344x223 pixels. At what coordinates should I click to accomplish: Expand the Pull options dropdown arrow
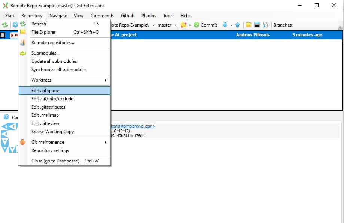pyautogui.click(x=231, y=25)
